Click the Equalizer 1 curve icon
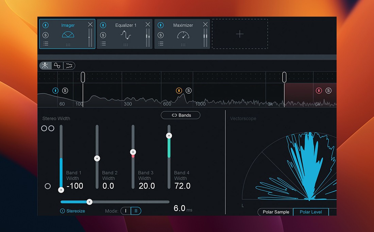This screenshot has height=232, width=374. (125, 35)
